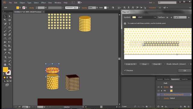Set paint mode to Color
This screenshot has height=109, width=193.
[5, 78]
